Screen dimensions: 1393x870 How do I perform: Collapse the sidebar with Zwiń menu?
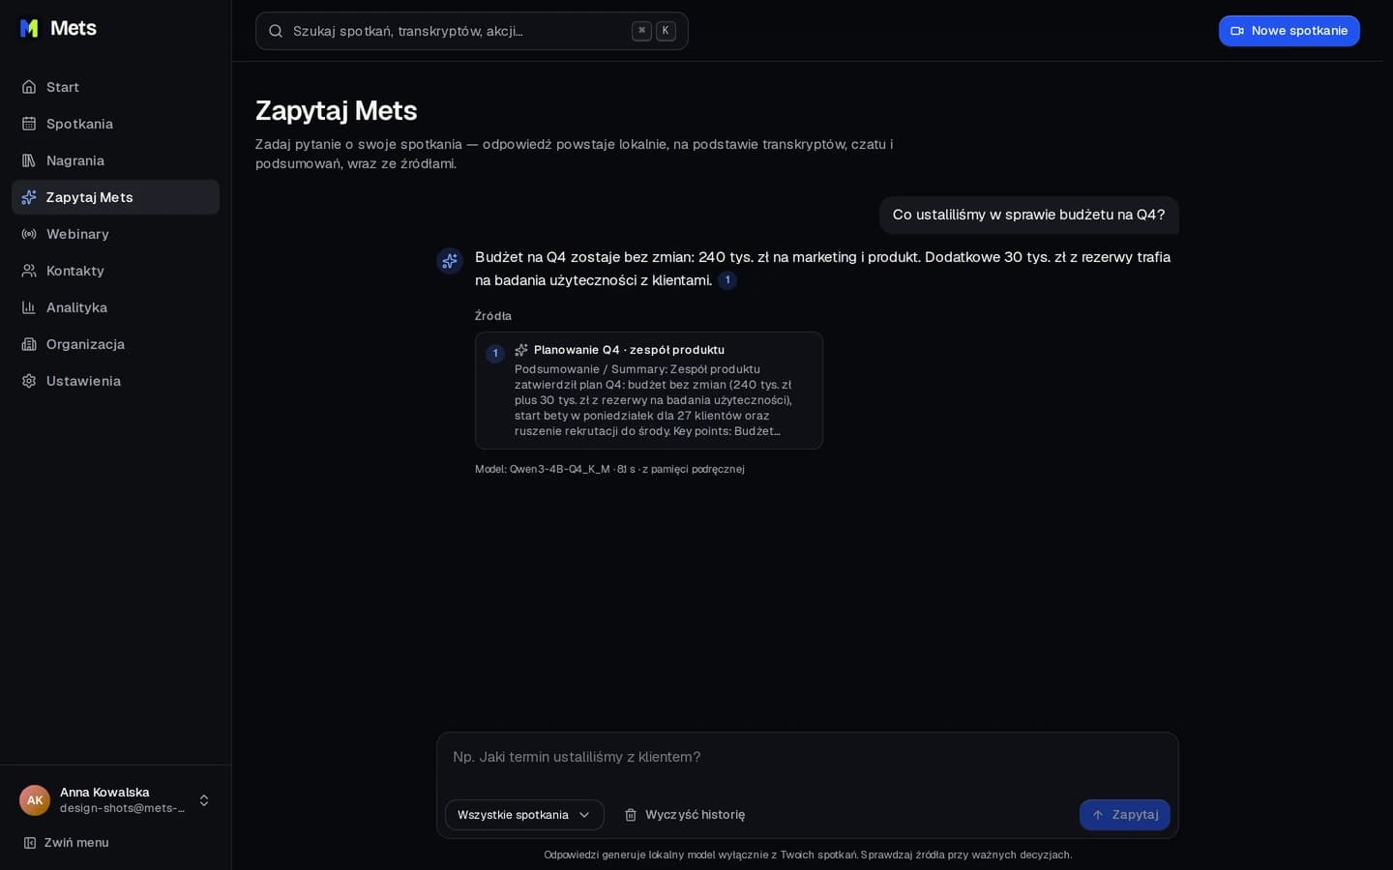point(66,843)
